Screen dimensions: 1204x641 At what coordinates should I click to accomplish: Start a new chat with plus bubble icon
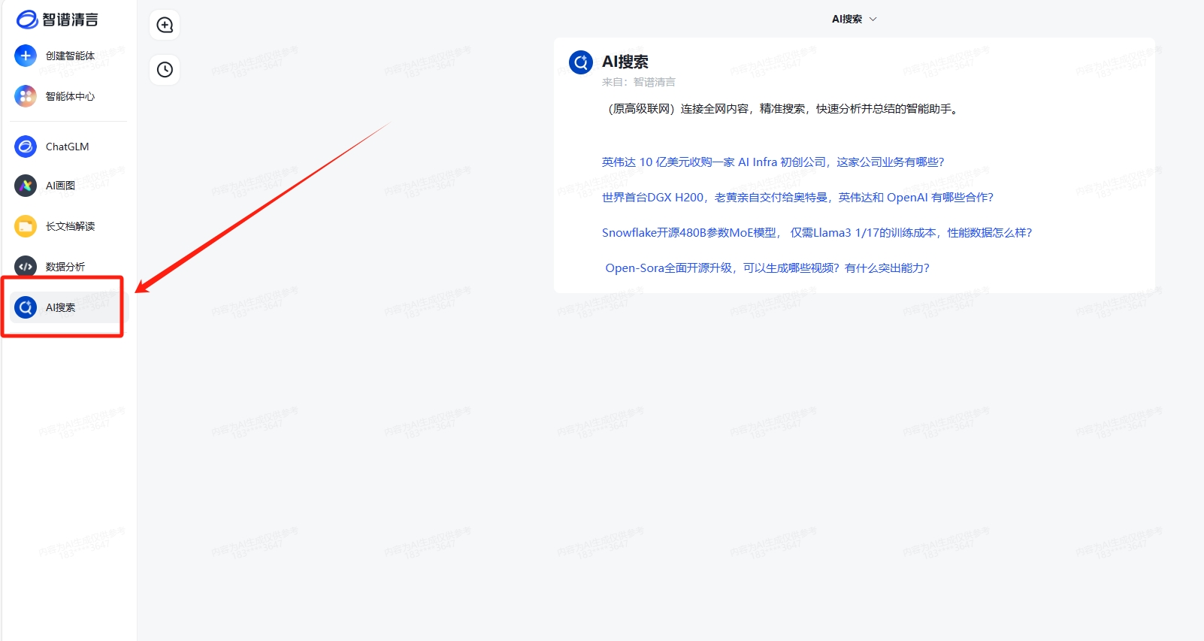(165, 25)
